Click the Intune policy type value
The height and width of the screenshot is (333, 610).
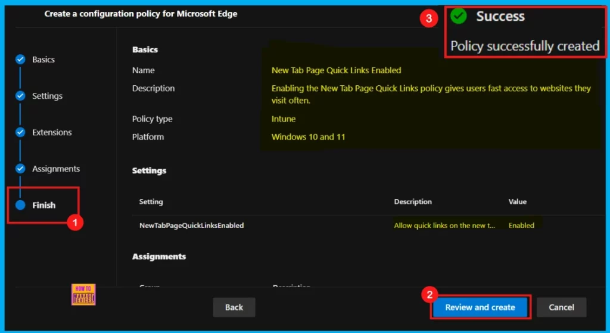coord(283,119)
